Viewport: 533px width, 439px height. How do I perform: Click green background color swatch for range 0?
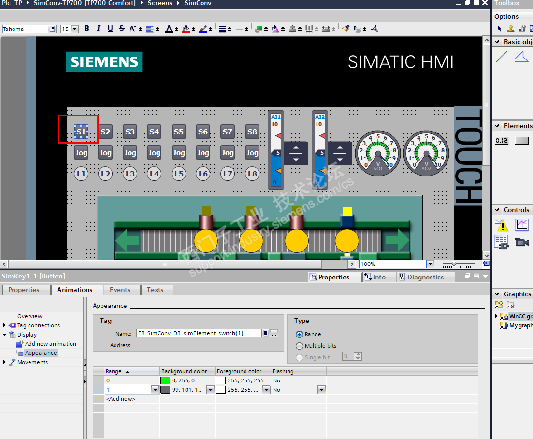165,380
